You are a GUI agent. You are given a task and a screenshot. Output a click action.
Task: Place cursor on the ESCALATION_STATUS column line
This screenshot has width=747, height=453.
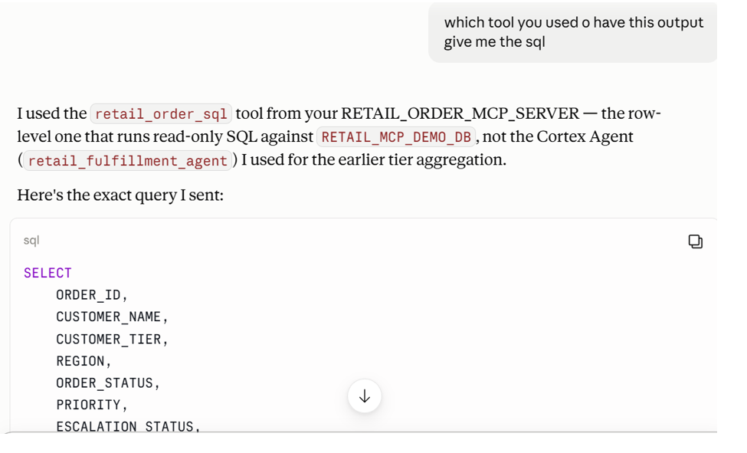tap(128, 426)
